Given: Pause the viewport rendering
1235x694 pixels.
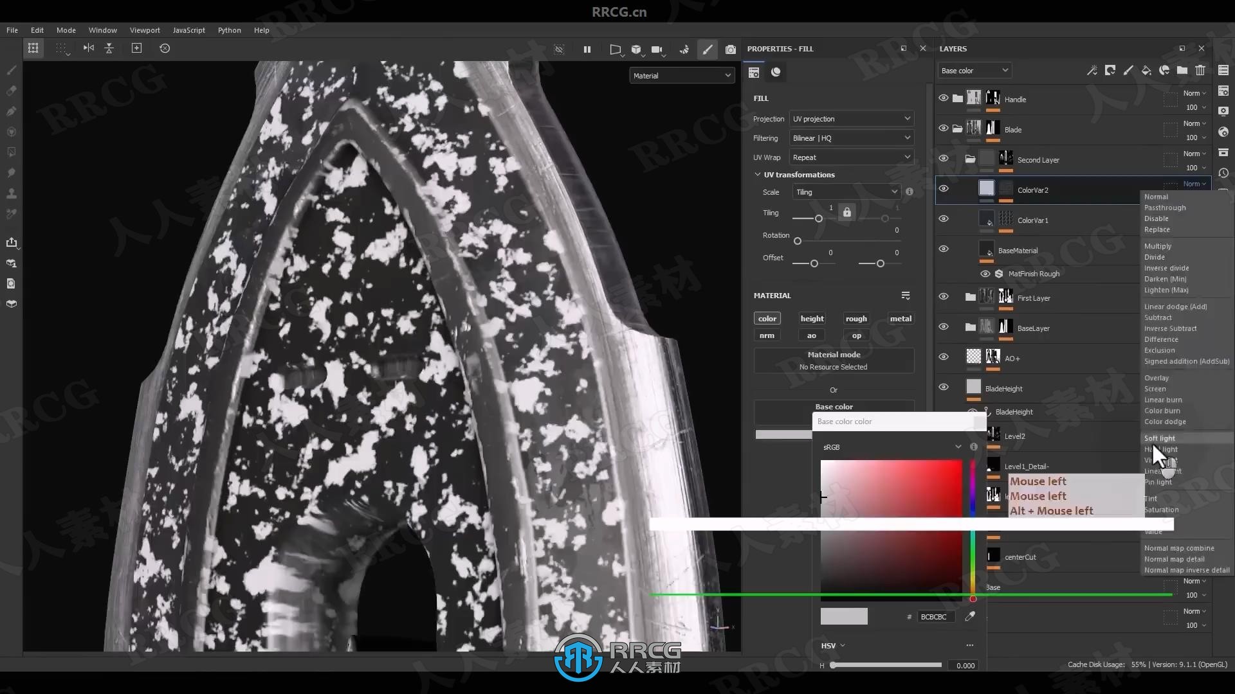Looking at the screenshot, I should (x=587, y=49).
